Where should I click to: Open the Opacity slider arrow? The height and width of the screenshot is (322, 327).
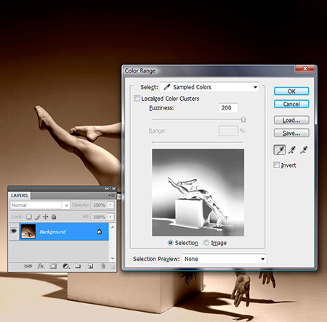(x=110, y=205)
